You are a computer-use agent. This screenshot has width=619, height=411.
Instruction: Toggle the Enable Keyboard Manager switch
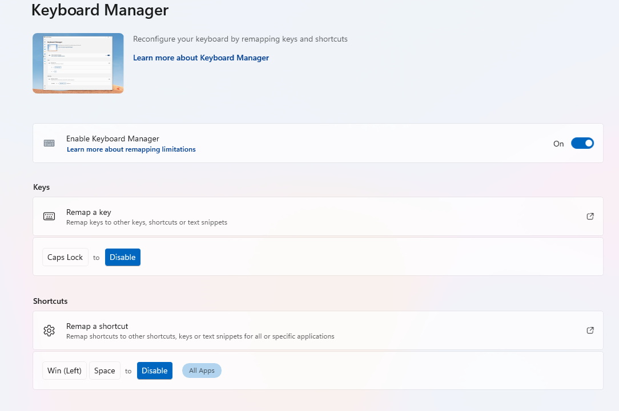(582, 144)
